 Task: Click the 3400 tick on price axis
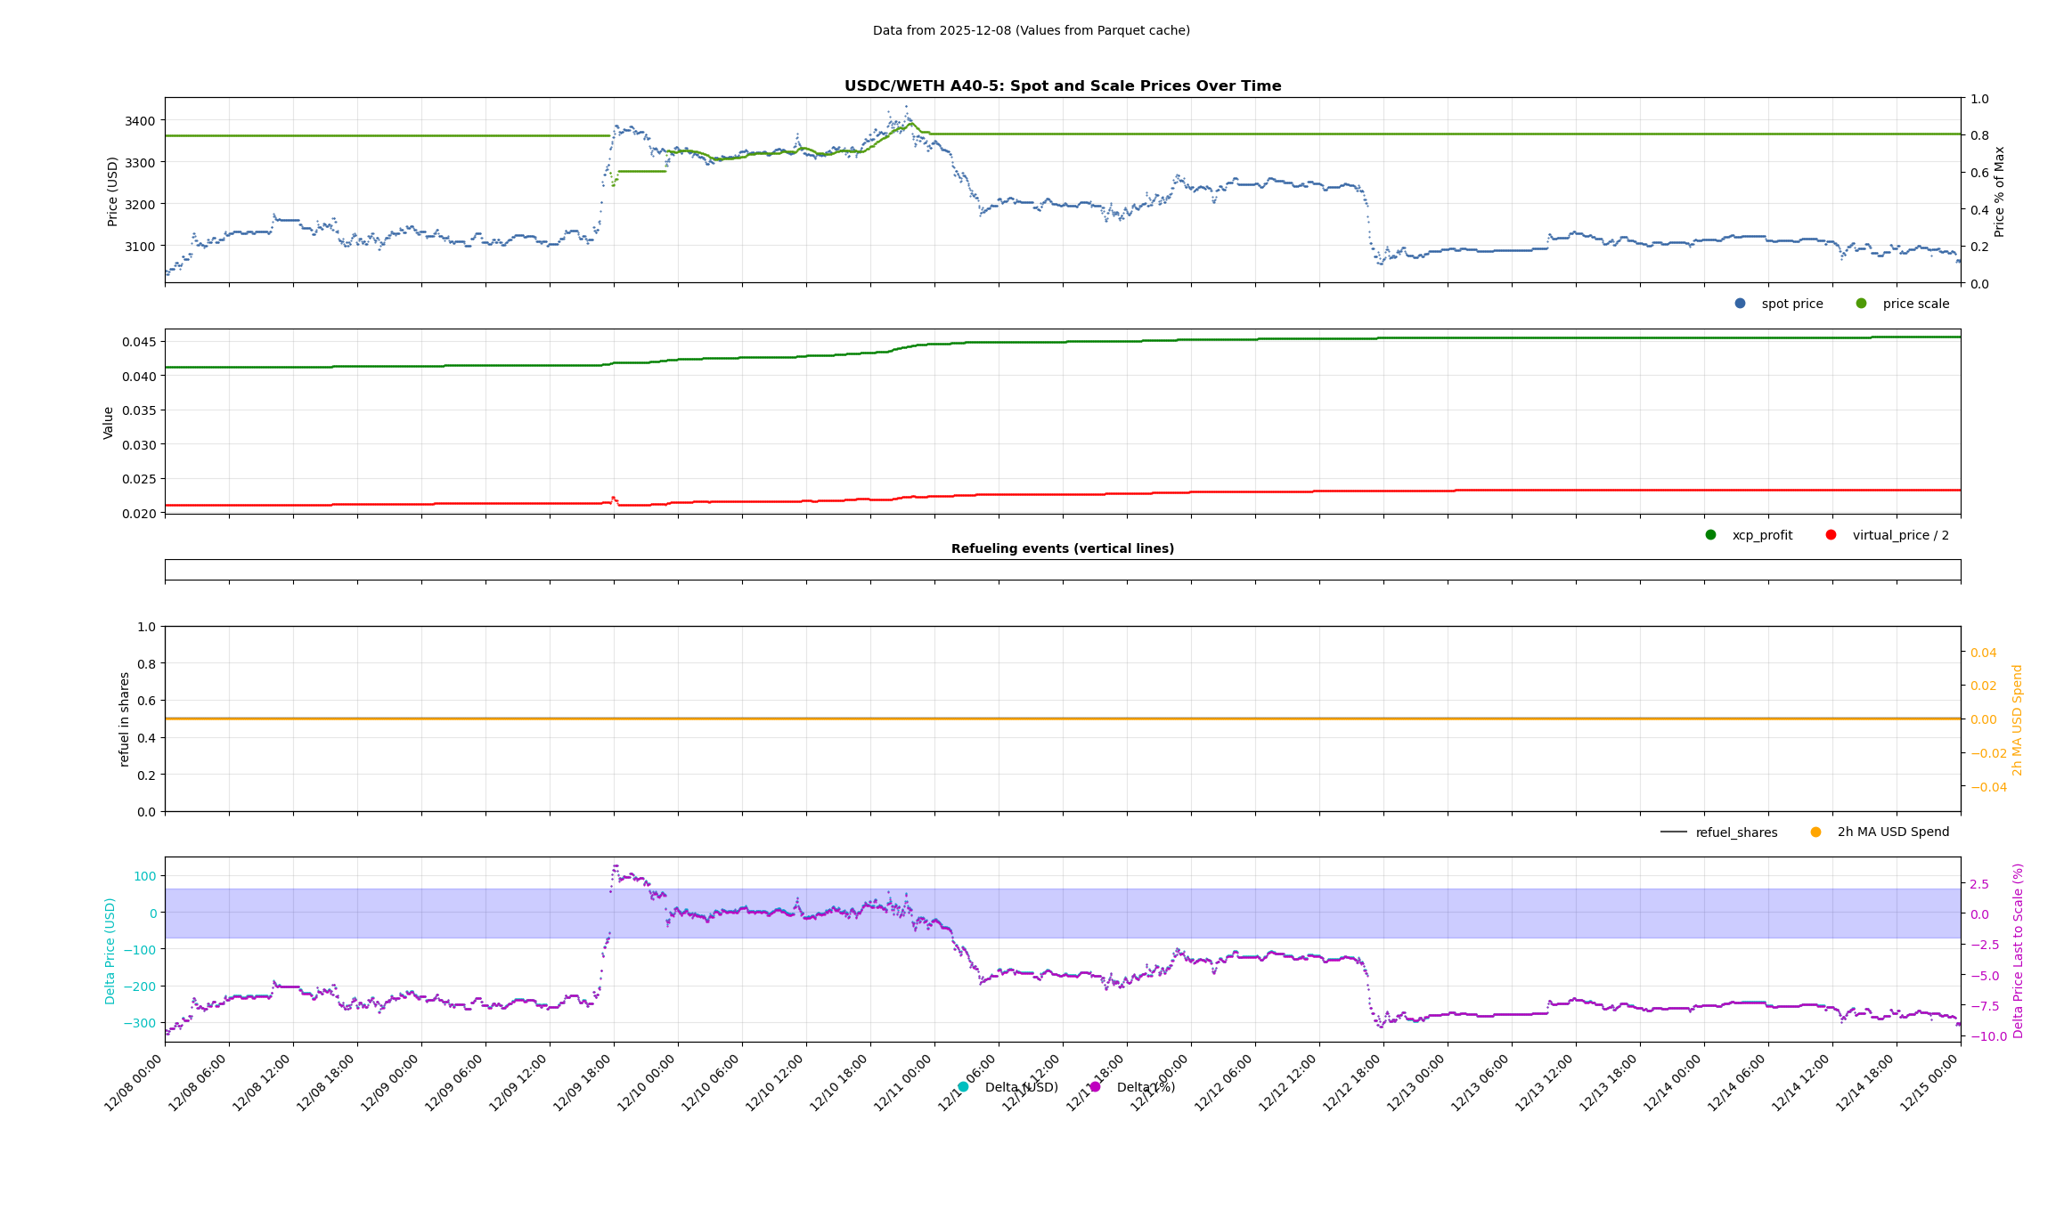coord(139,121)
